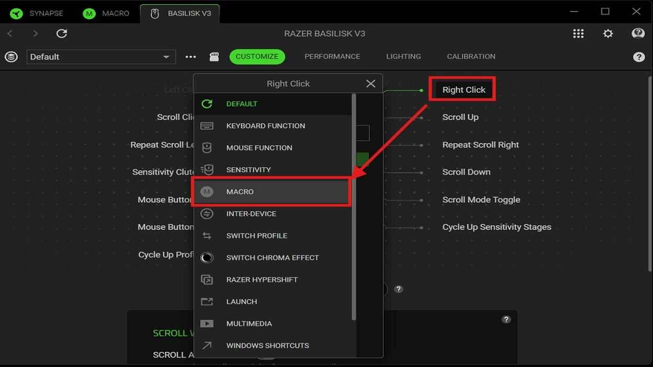Click the mouse icon in Basilisk tab
Screen dimensions: 653x367
155,14
